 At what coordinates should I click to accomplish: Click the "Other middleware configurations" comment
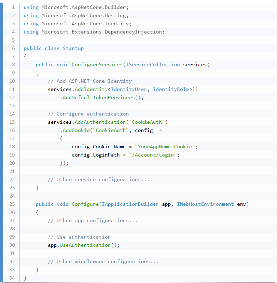[x=103, y=261]
